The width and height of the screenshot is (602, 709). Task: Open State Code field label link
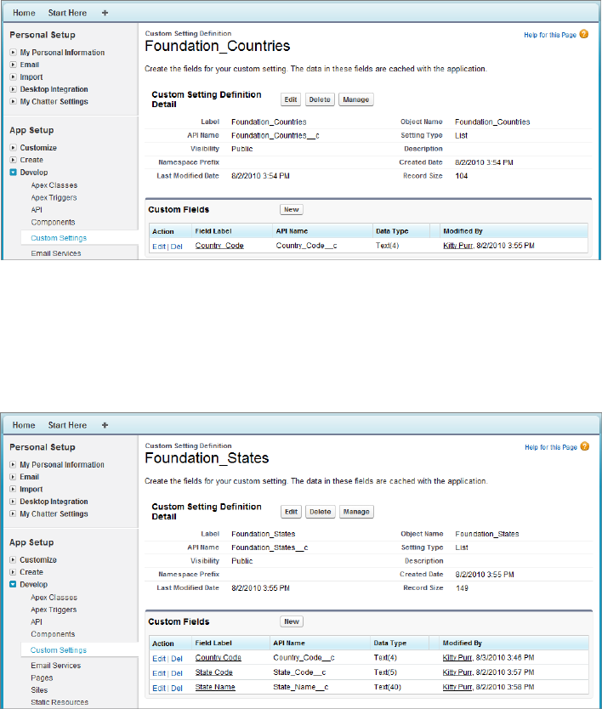point(214,672)
